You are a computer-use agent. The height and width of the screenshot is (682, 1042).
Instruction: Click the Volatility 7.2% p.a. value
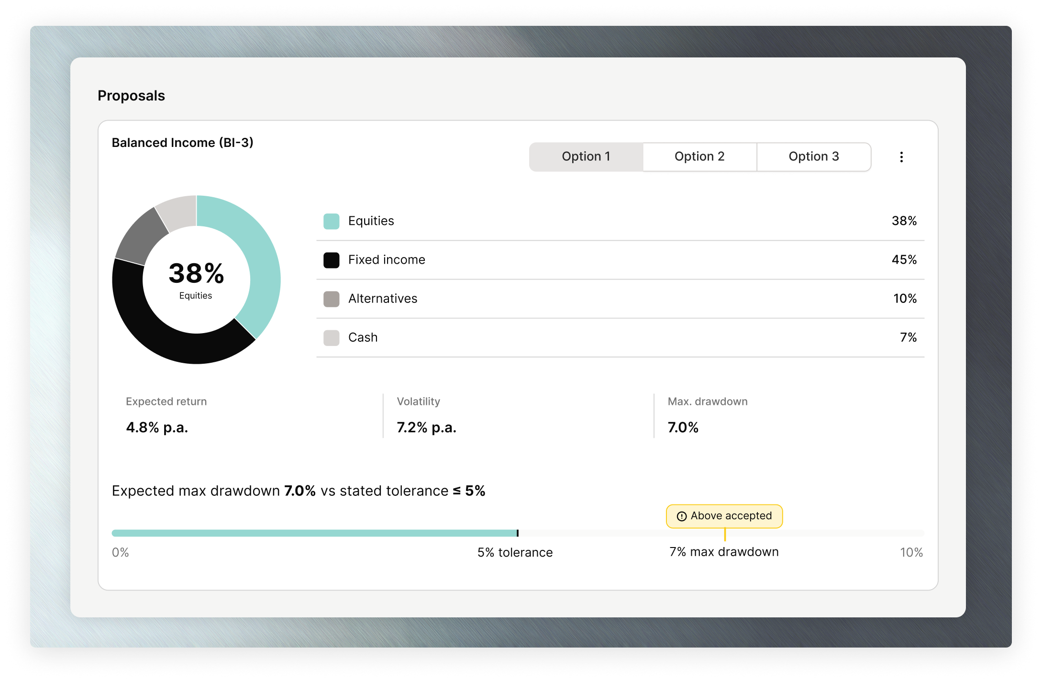pos(427,427)
